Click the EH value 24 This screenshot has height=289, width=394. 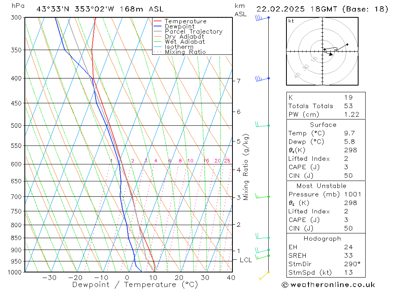(349, 247)
